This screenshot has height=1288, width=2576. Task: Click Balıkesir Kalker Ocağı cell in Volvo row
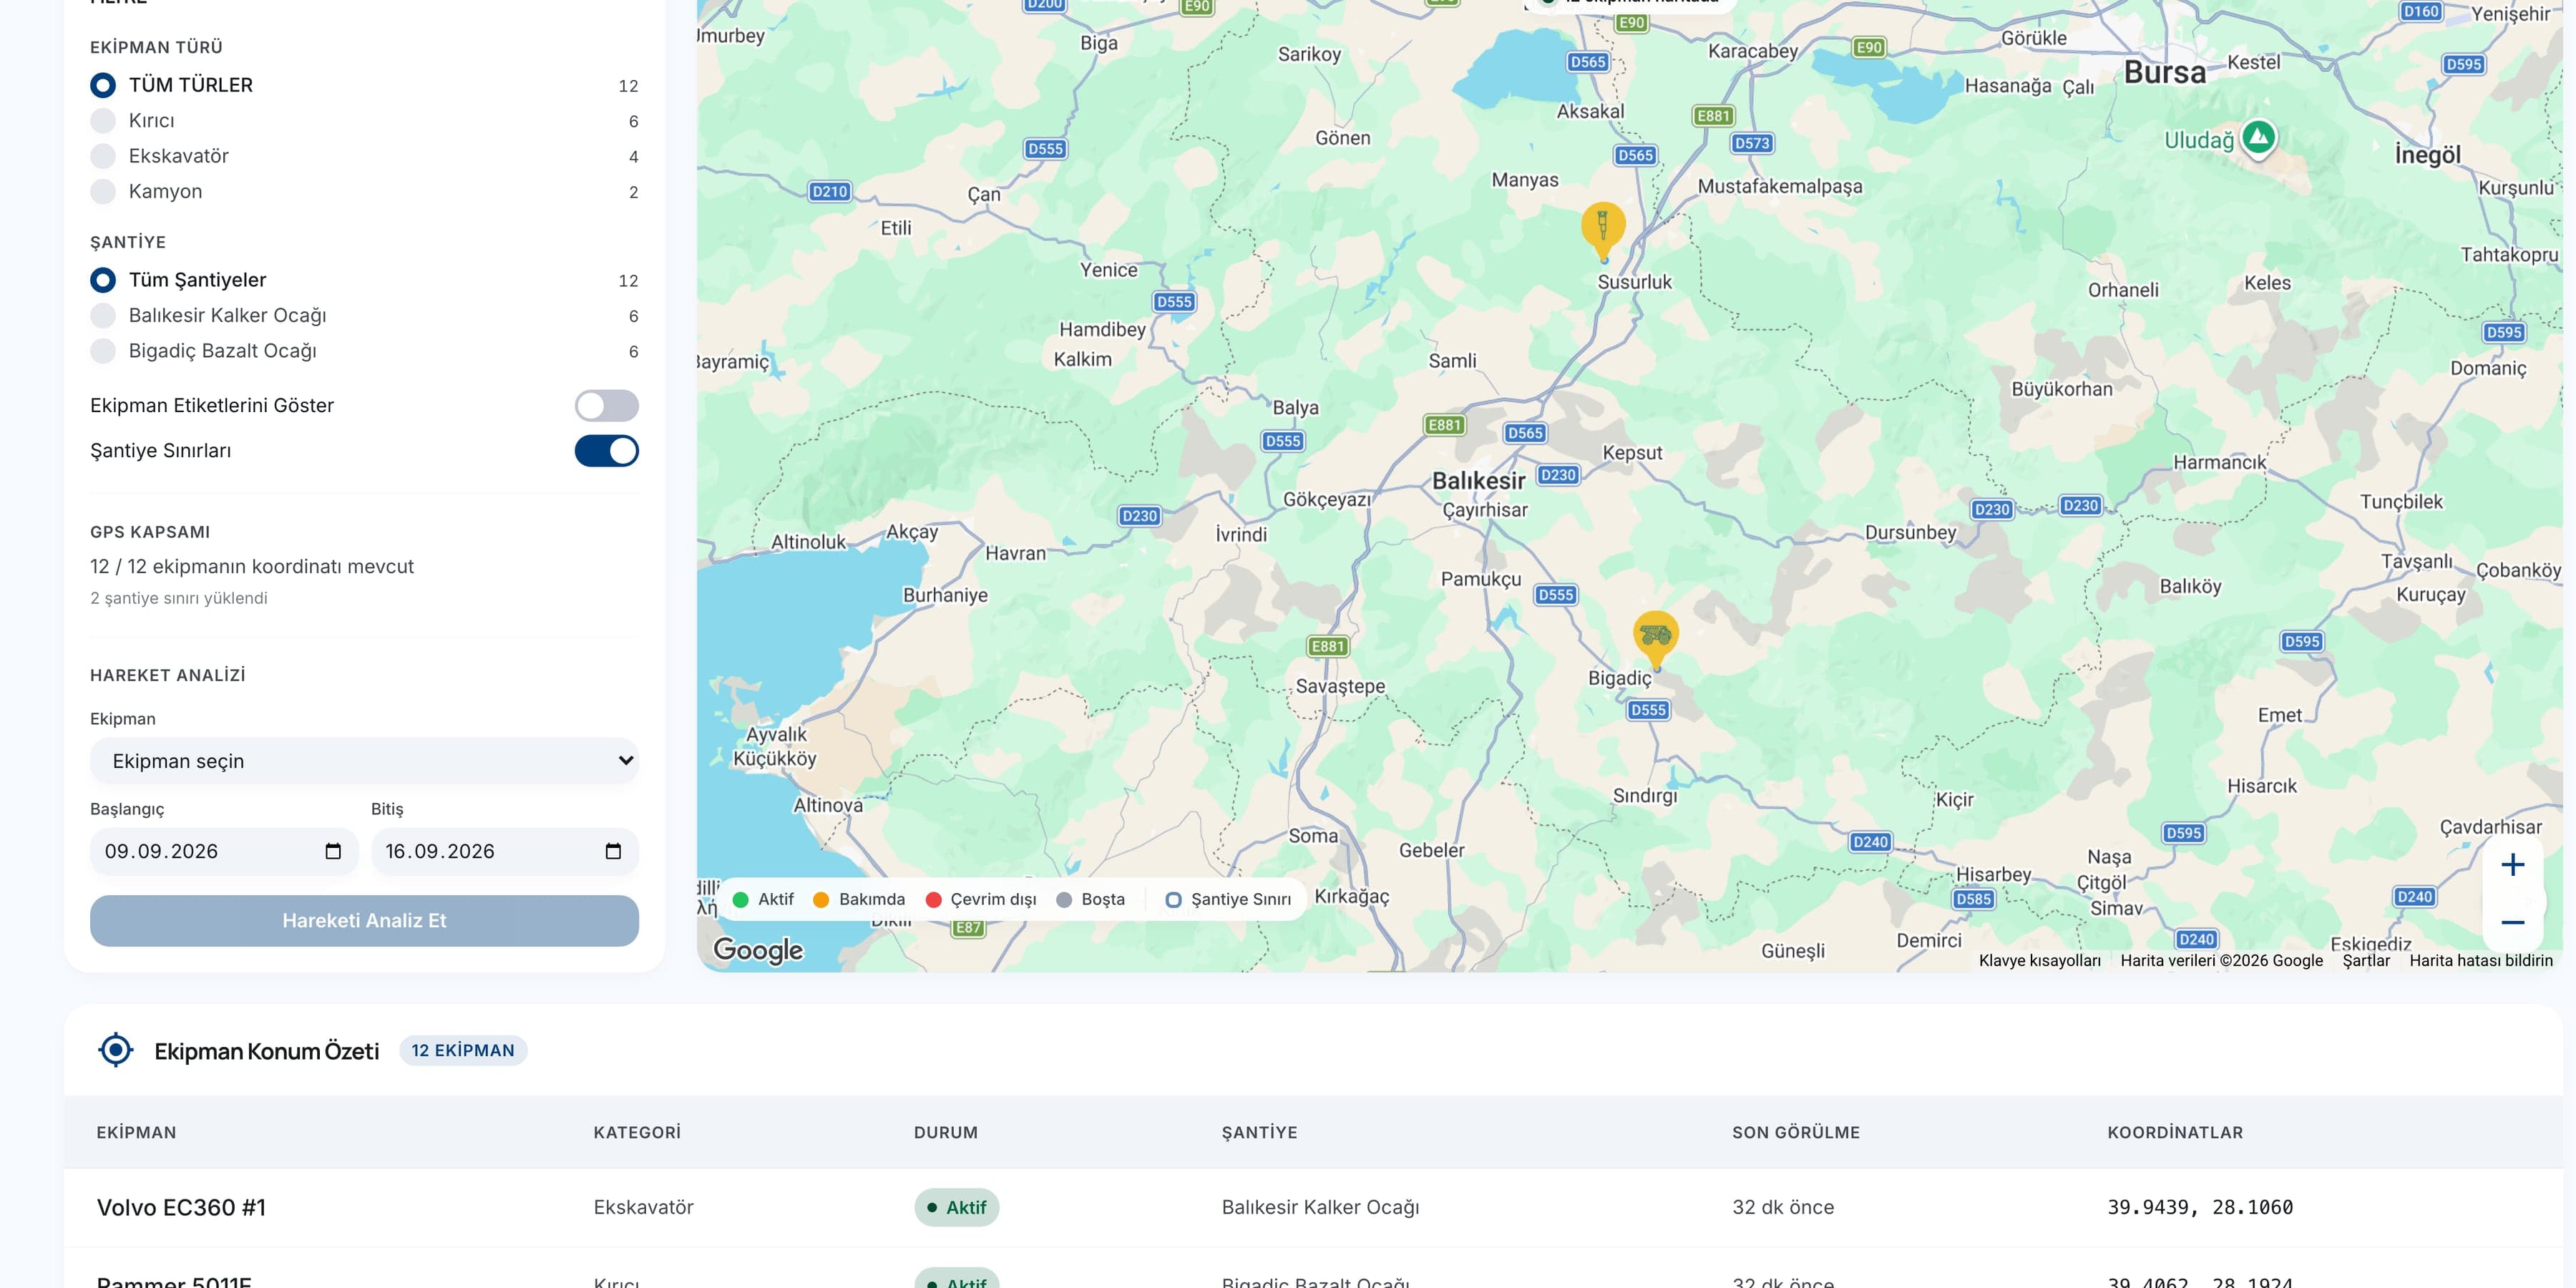click(1320, 1207)
